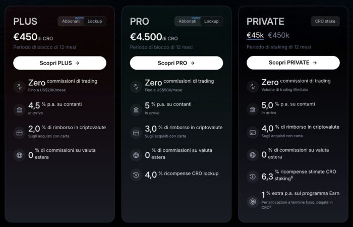353x227 pixels.
Task: Click the globe icon in PLUS card
Action: [20, 155]
